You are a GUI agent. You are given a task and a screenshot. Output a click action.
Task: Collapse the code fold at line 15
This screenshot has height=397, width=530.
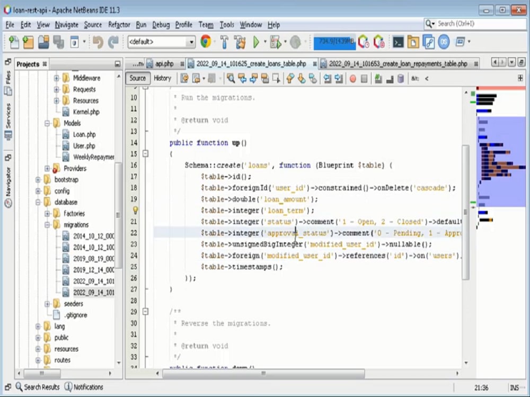[x=145, y=154]
